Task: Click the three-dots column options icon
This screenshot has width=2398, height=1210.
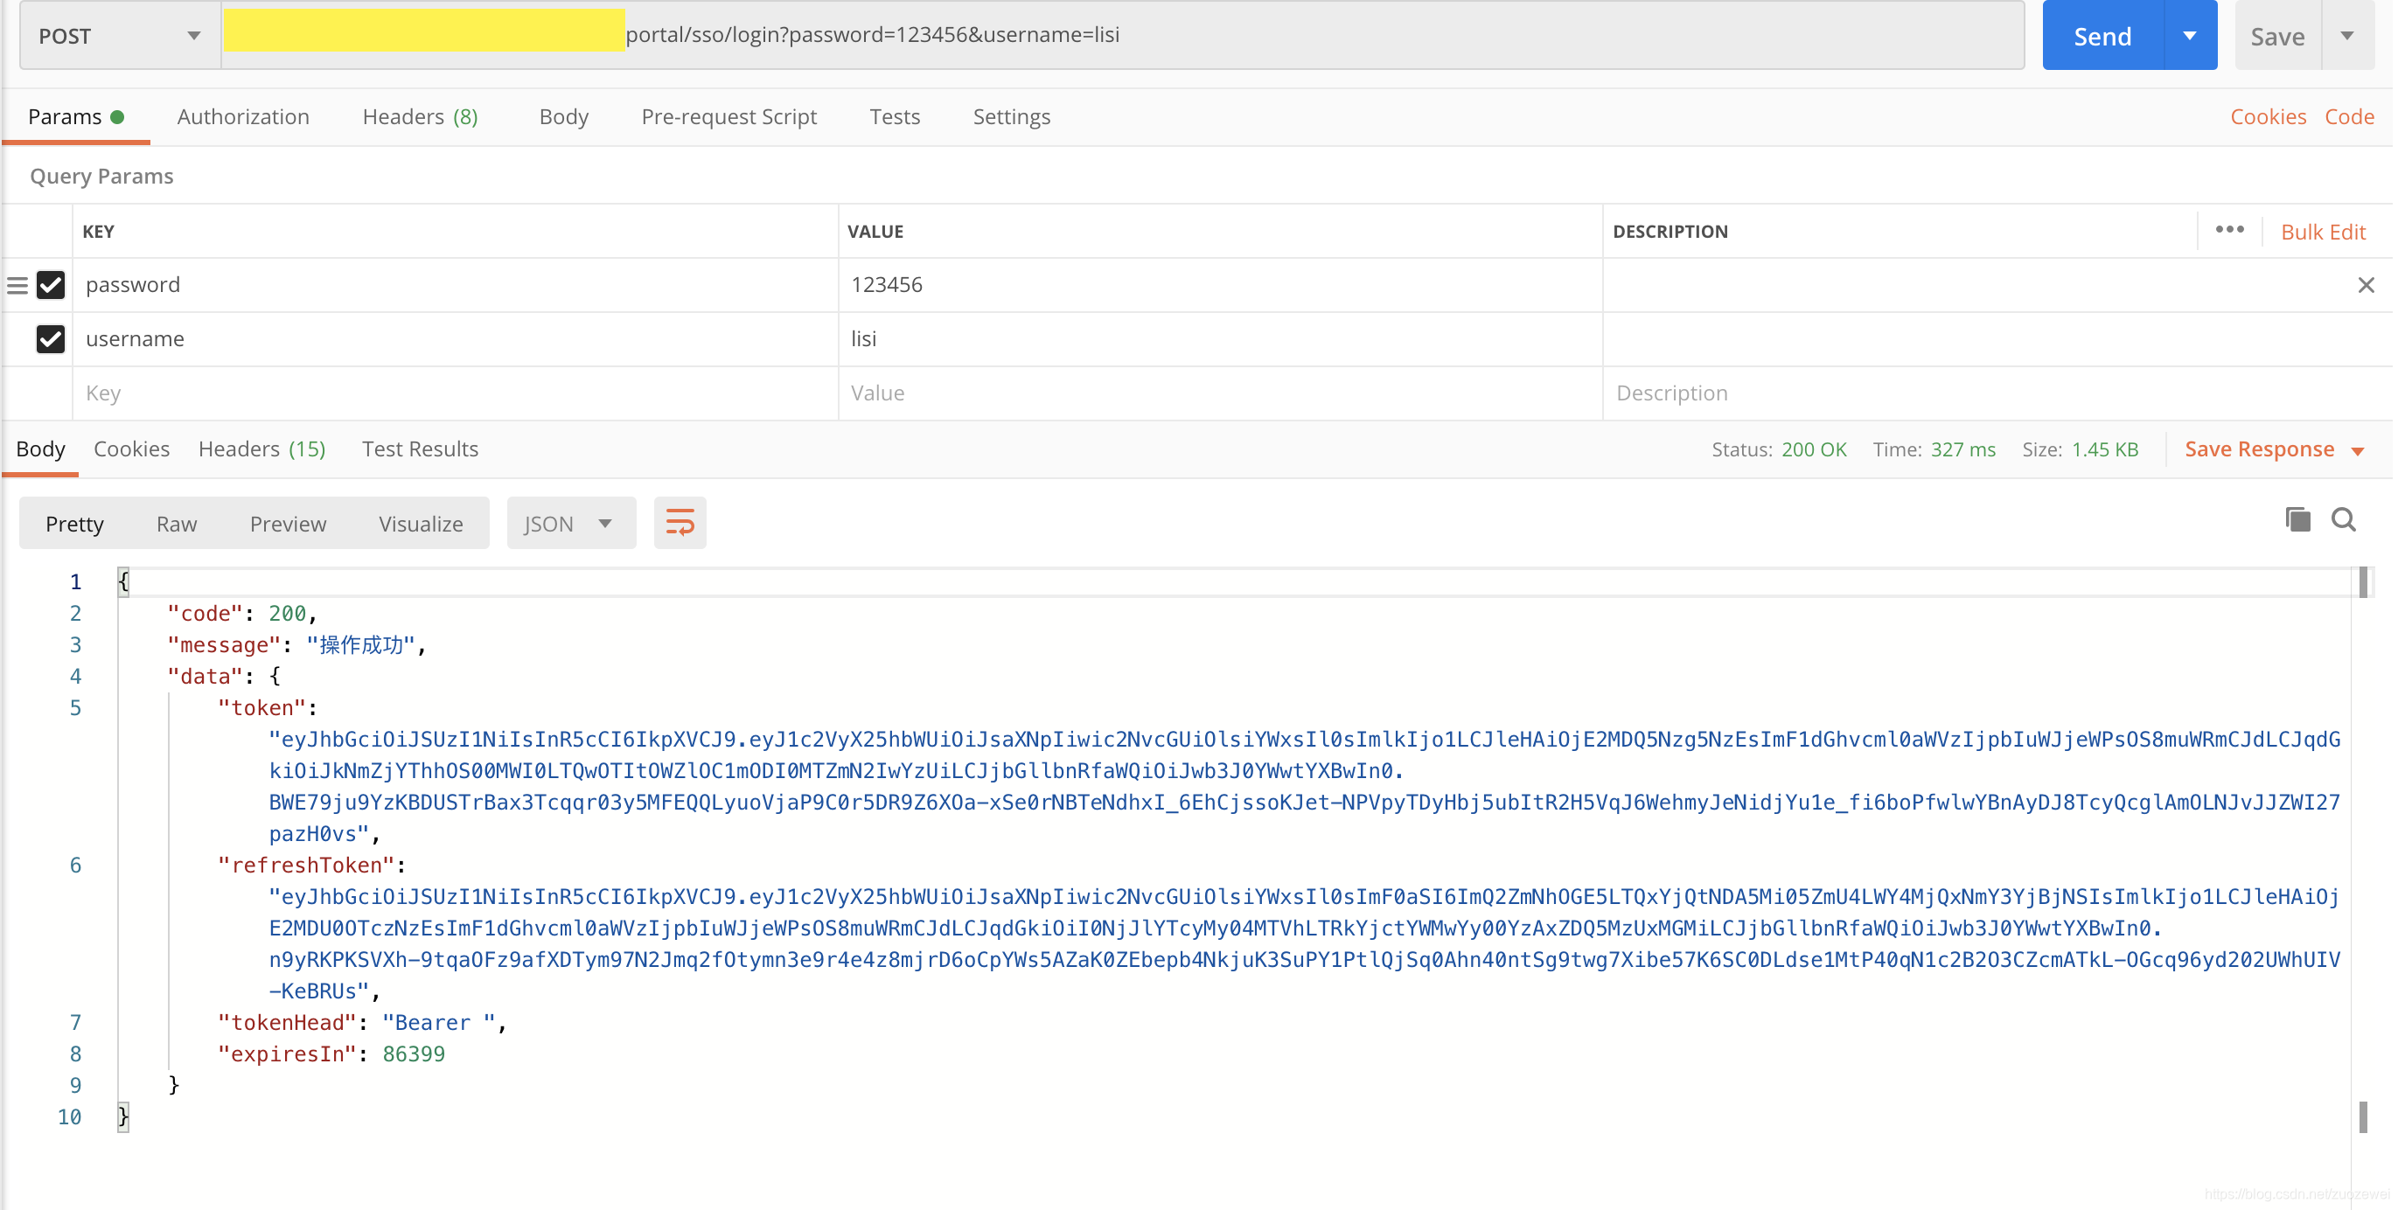Action: click(2229, 230)
